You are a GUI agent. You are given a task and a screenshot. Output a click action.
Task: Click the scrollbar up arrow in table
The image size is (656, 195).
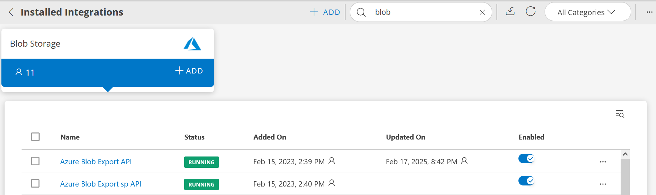click(625, 154)
